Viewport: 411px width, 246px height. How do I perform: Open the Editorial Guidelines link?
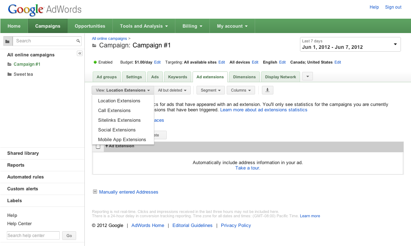coord(193,225)
